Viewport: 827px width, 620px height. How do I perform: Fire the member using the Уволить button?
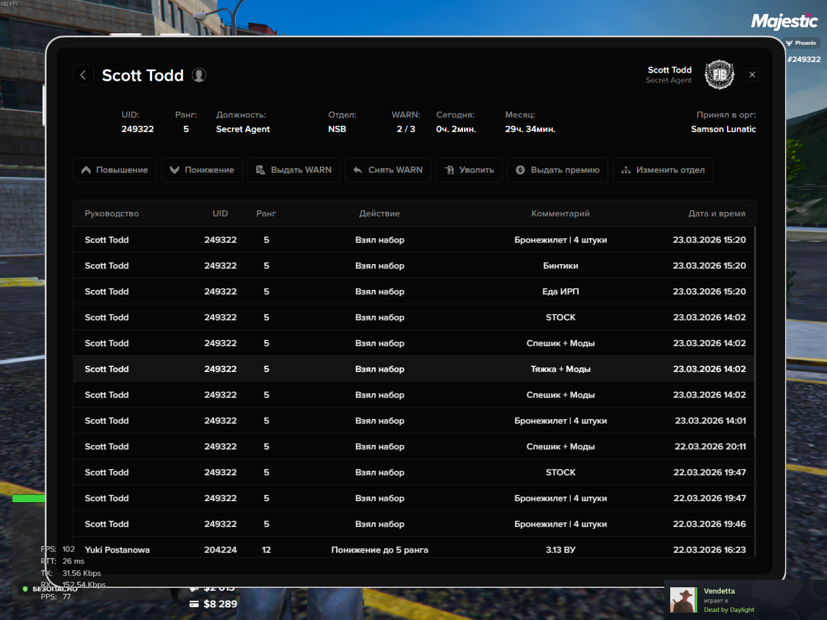469,170
